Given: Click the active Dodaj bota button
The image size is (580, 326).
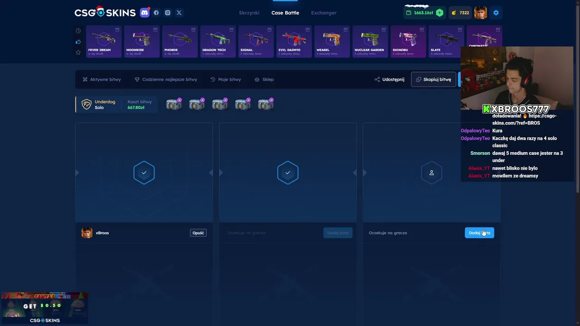Looking at the screenshot, I should pyautogui.click(x=479, y=233).
